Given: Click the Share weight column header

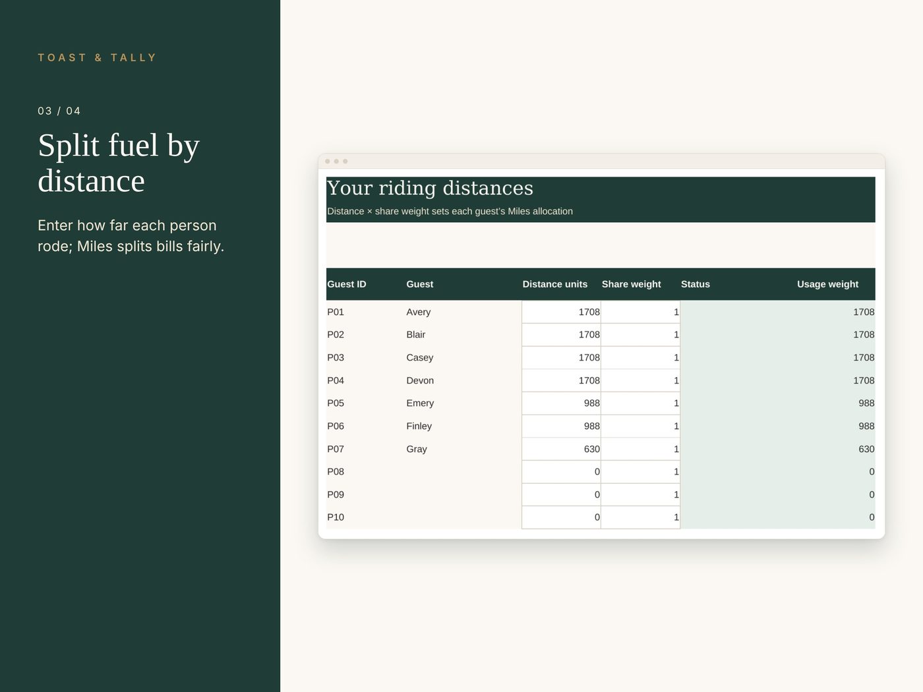Looking at the screenshot, I should (631, 284).
